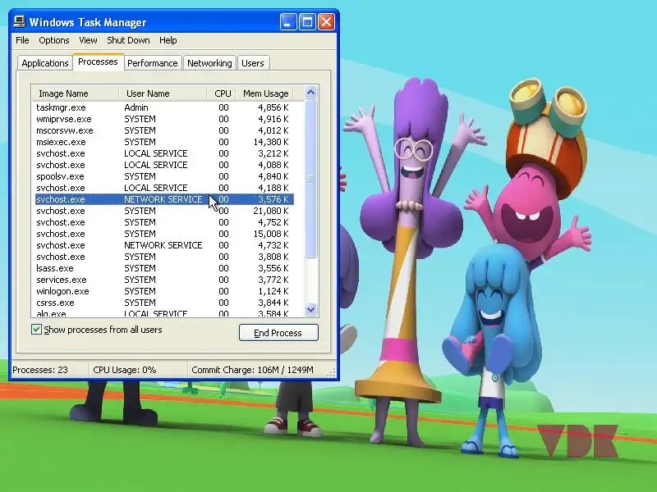Open the View menu
Viewport: 657px width, 492px height.
pyautogui.click(x=88, y=40)
